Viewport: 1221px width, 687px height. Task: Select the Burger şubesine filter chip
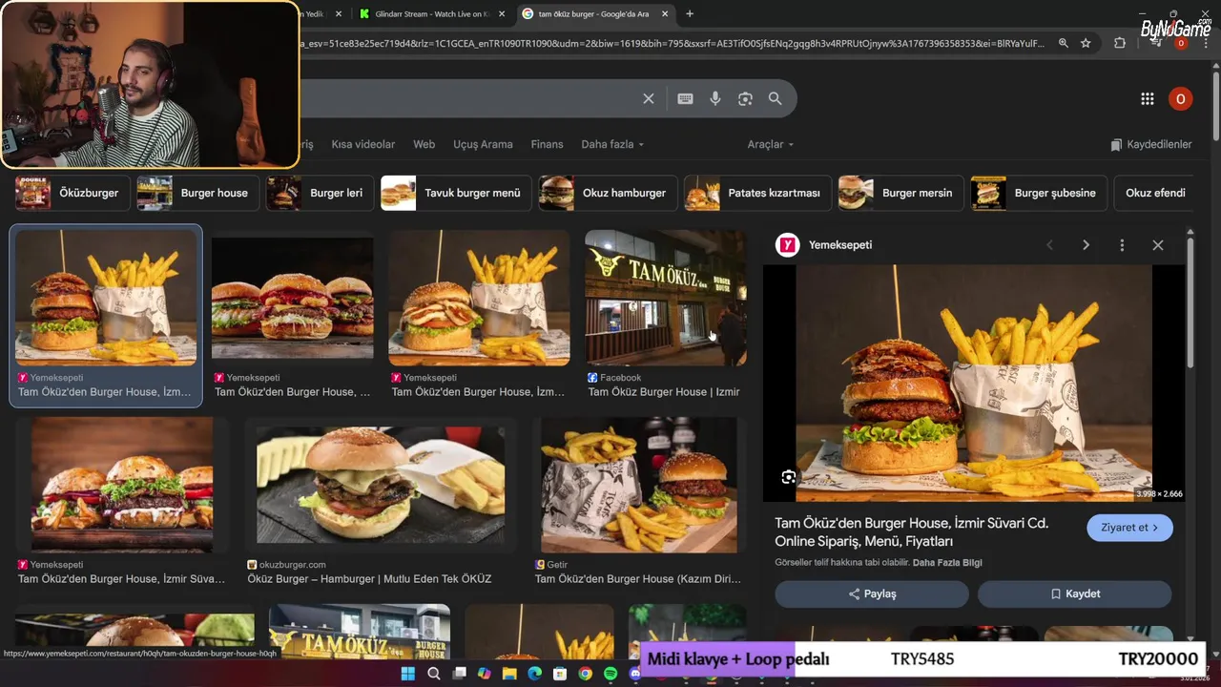coord(1039,193)
